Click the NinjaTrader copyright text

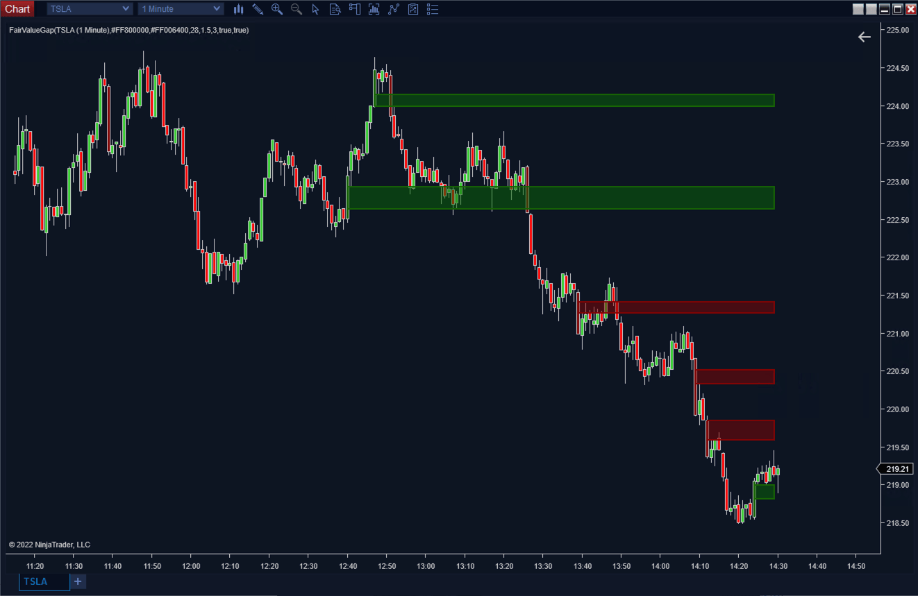49,545
